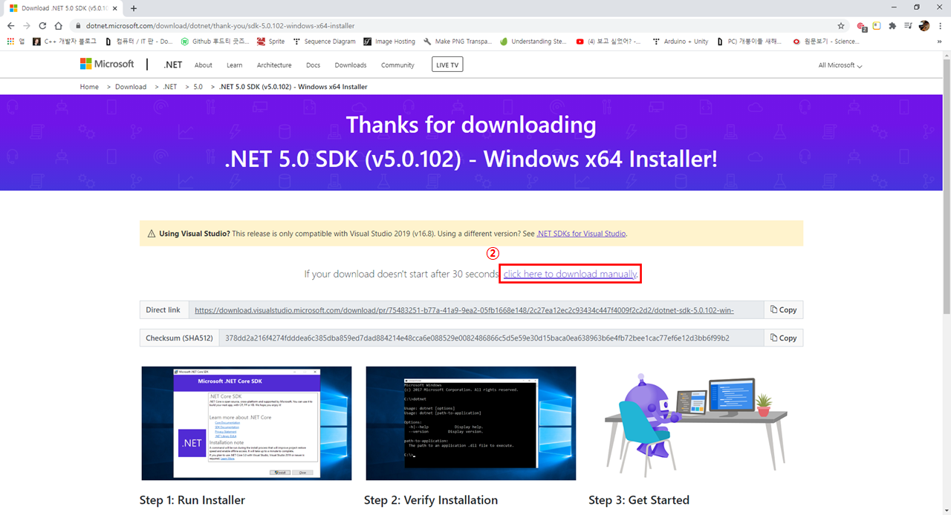Open the About menu item

[204, 65]
